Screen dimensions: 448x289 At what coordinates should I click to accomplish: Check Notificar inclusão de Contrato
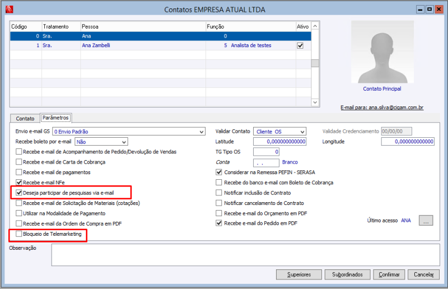219,193
